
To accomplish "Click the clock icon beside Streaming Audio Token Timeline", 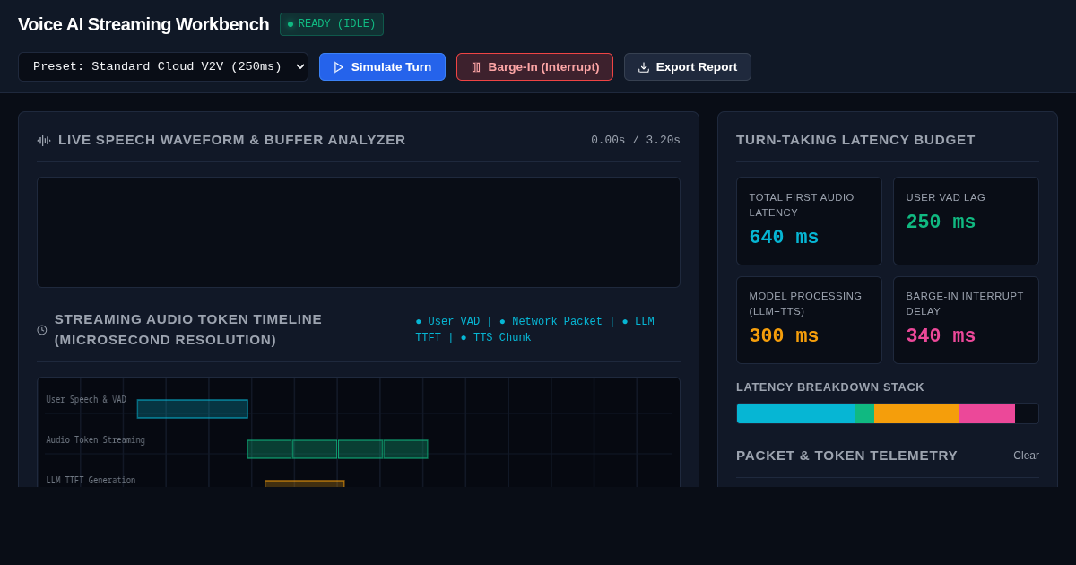I will click(x=42, y=330).
